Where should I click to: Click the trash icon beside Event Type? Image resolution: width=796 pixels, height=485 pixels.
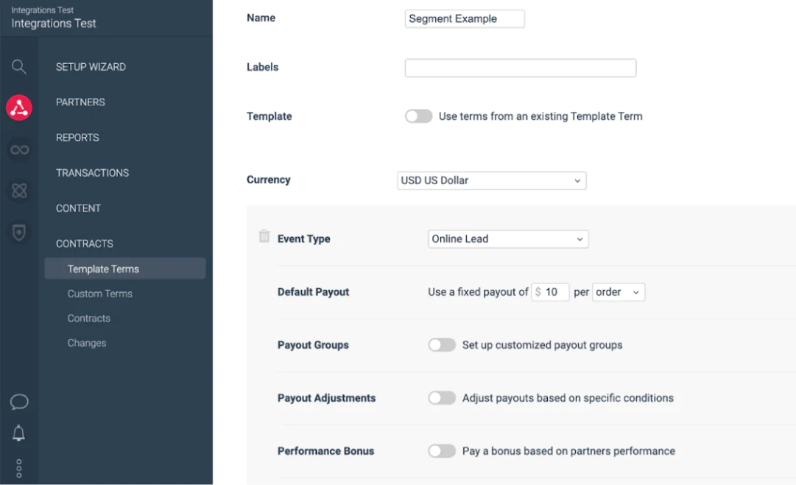(x=264, y=237)
